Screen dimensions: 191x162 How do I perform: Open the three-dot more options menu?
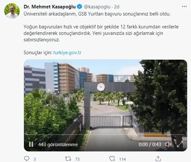(184, 6)
